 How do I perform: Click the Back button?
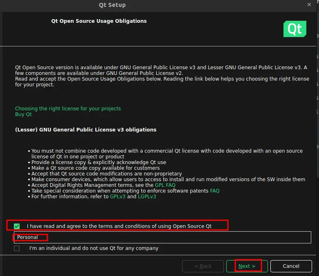pos(203,266)
